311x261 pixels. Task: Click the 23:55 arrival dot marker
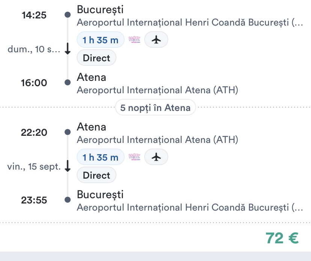68,200
